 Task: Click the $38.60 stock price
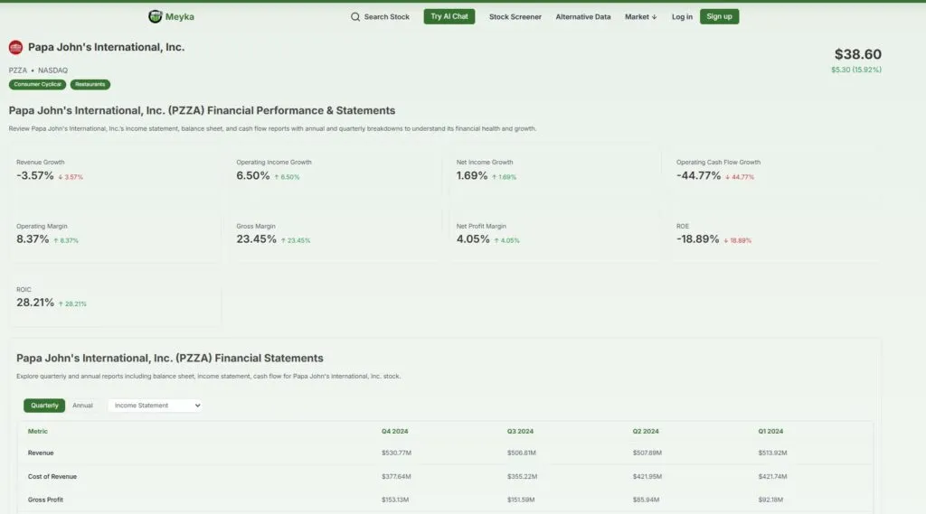pos(857,54)
